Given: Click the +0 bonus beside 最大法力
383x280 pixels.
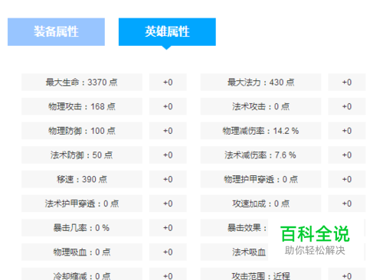Looking at the screenshot, I should 347,82.
